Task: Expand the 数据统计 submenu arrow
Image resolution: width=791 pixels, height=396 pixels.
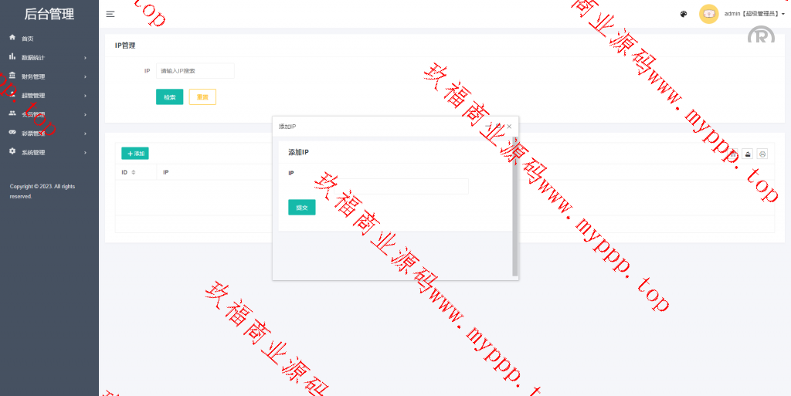Action: tap(85, 58)
